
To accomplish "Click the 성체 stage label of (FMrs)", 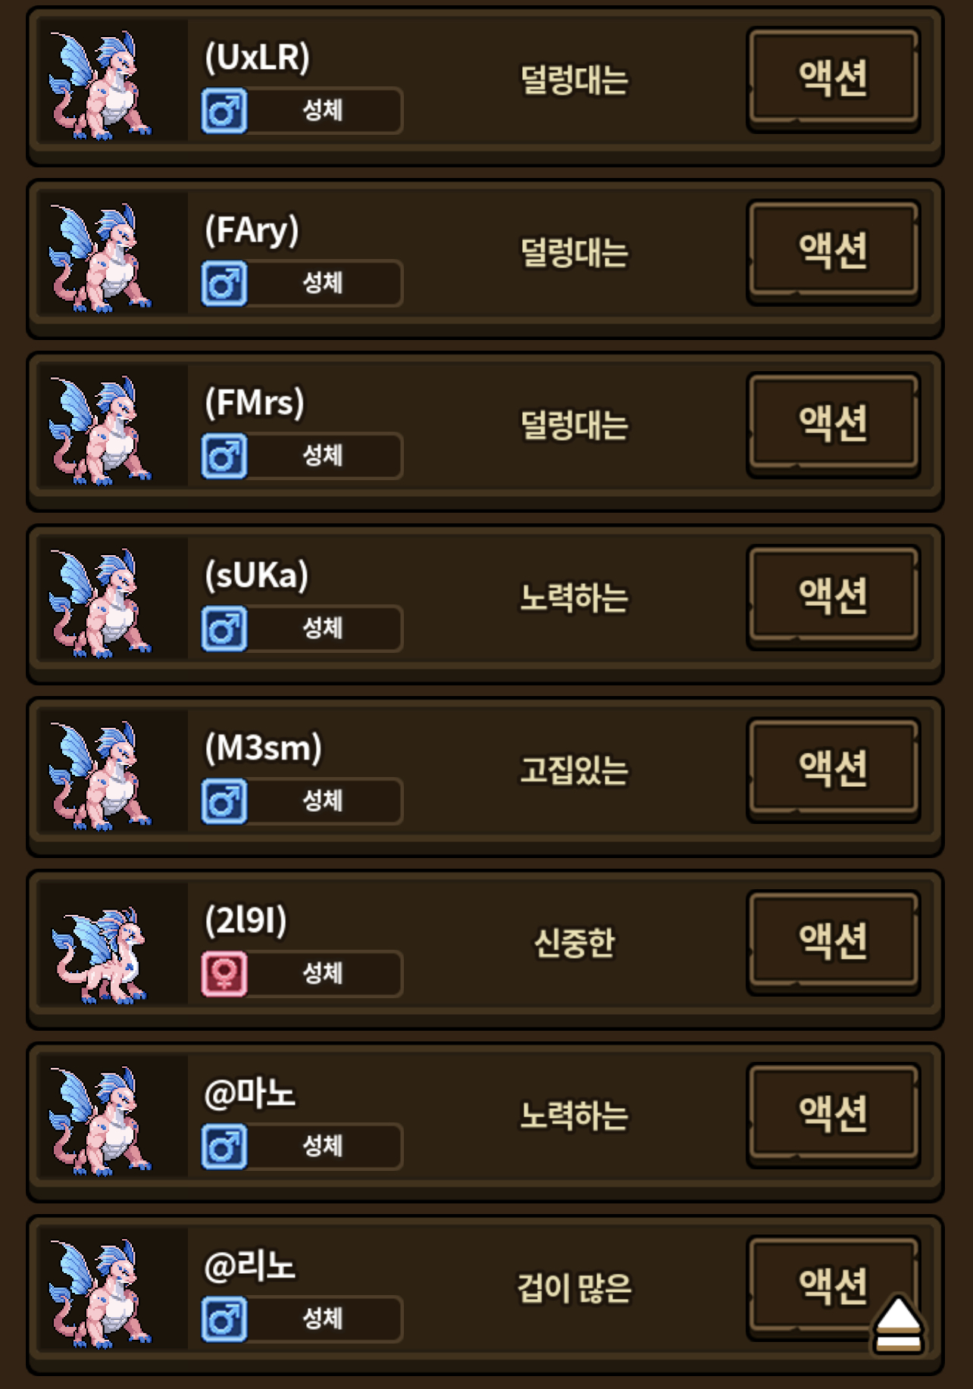I will (x=323, y=456).
